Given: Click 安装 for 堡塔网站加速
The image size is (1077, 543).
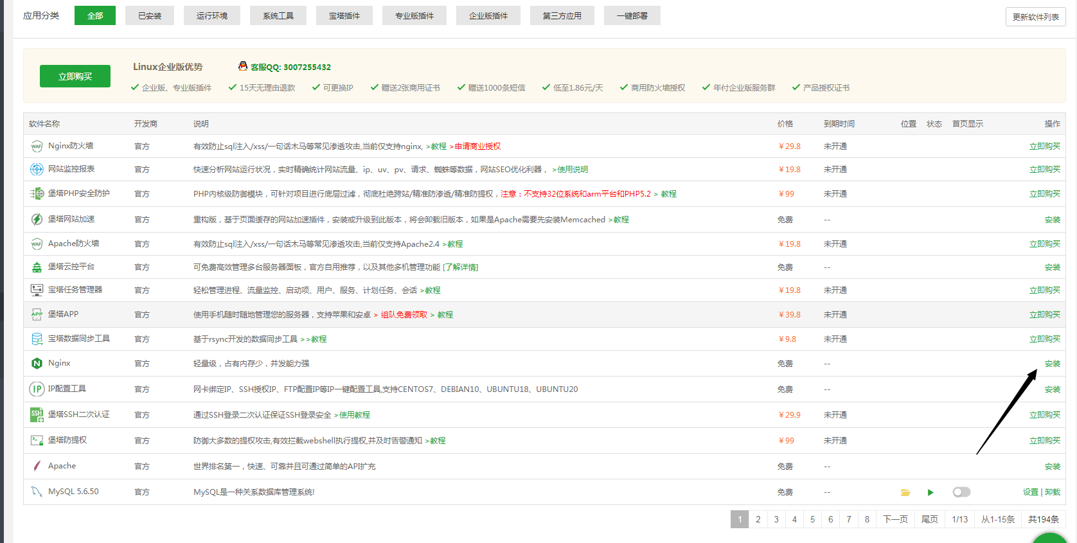Looking at the screenshot, I should coord(1053,220).
